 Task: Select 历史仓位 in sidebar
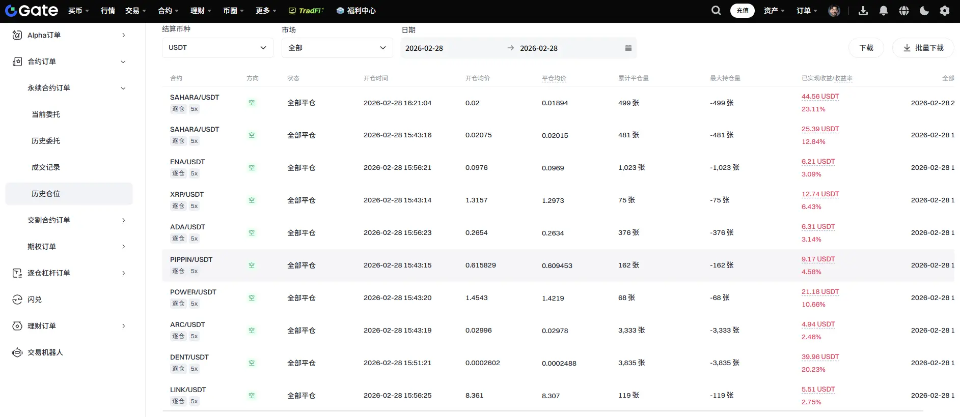tap(69, 194)
